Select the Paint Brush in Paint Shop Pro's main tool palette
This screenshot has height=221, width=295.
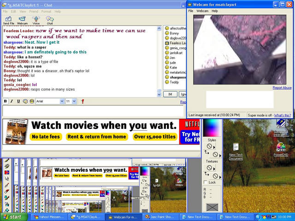(x=7, y=161)
